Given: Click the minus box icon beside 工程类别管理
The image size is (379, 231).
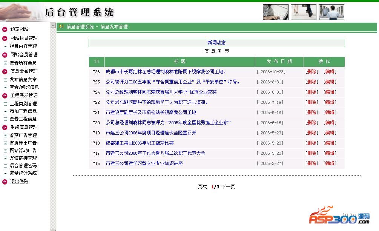Looking at the screenshot, I should pos(5,104).
